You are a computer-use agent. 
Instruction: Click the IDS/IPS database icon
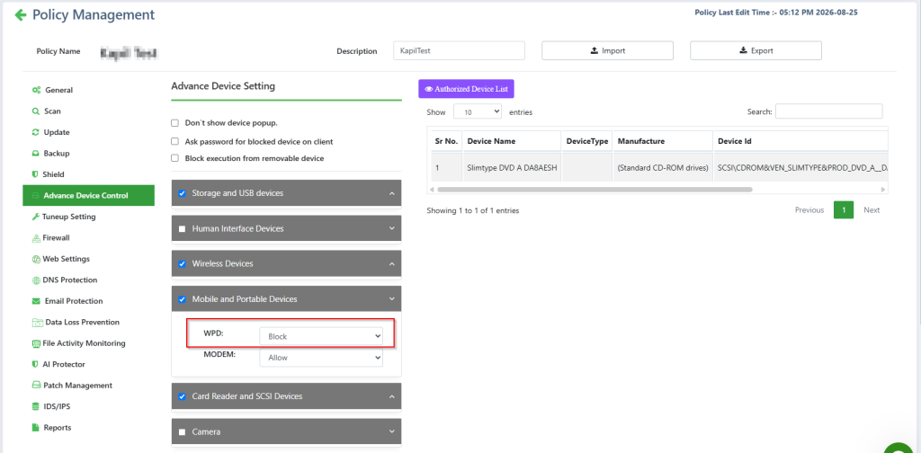pos(36,406)
